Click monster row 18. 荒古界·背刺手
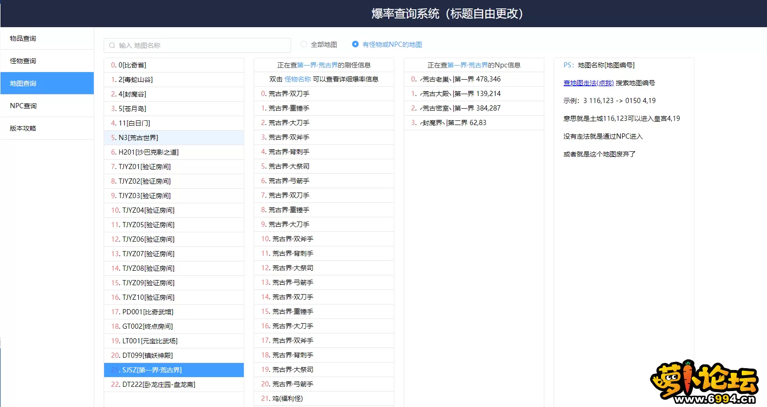Screen dimensions: 767x407 (x=324, y=355)
